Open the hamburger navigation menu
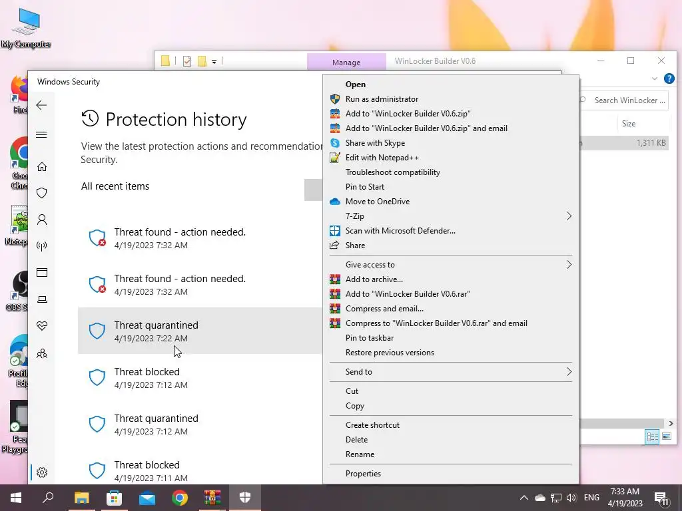The height and width of the screenshot is (511, 682). pos(41,134)
